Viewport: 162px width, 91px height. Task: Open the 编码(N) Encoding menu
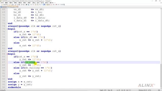pyautogui.click(x=20, y=3)
